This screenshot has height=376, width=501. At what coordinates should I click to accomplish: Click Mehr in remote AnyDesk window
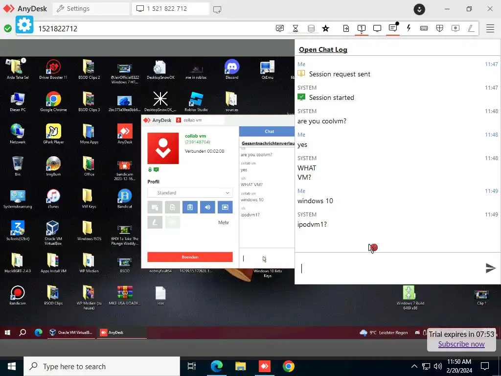click(x=224, y=223)
